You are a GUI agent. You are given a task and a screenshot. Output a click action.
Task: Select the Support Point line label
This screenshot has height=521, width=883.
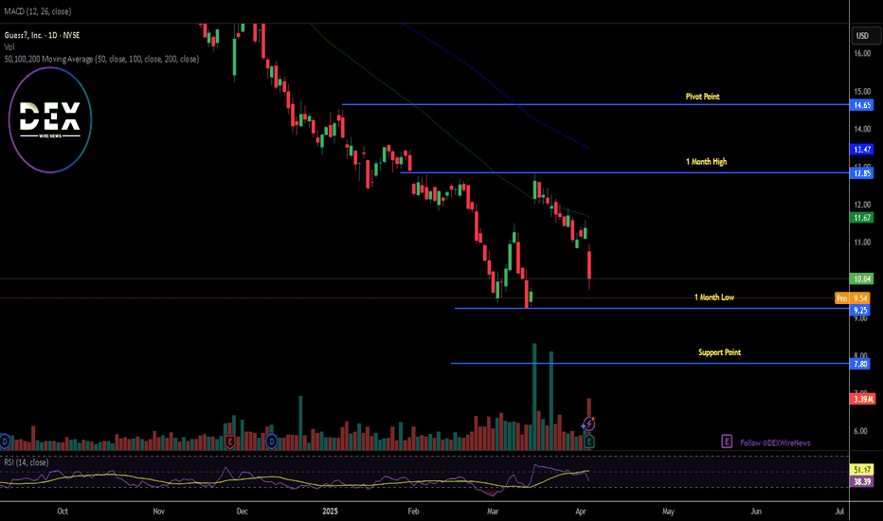[719, 352]
